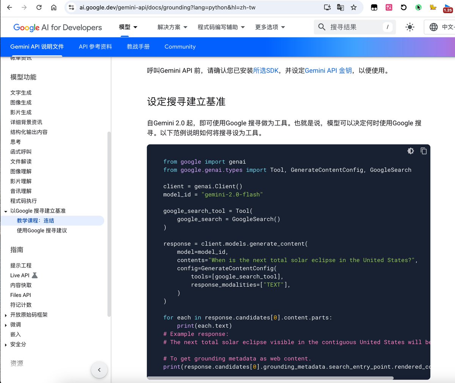The width and height of the screenshot is (455, 383).
Task: Go back using the browser back arrow
Action: [9, 7]
